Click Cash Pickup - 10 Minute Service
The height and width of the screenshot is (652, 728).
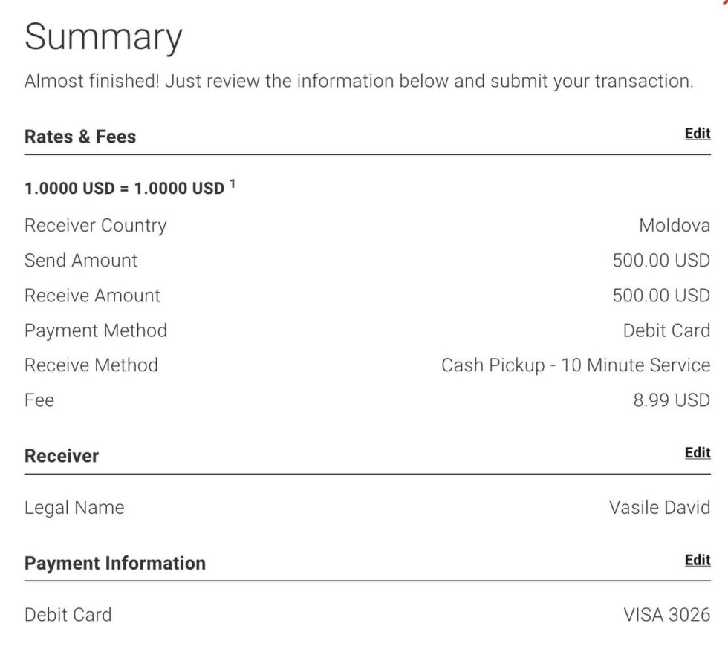575,365
